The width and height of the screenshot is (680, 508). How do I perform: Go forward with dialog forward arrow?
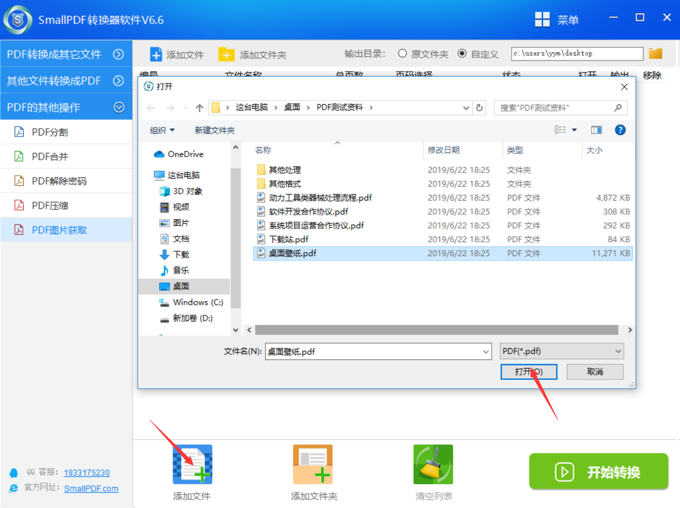[170, 108]
